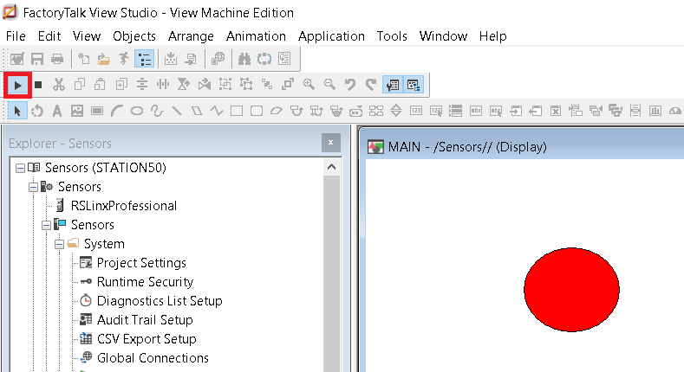The width and height of the screenshot is (684, 372).
Task: Click the Cut scissors icon
Action: click(58, 85)
